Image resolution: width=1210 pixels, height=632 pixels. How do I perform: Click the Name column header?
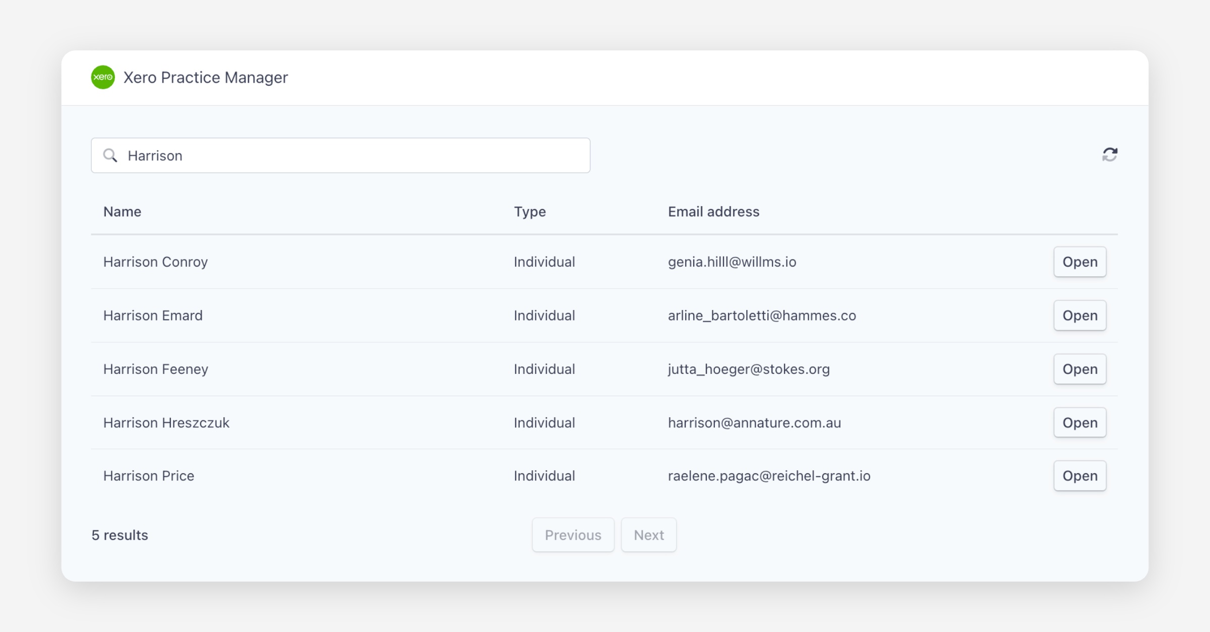tap(122, 212)
